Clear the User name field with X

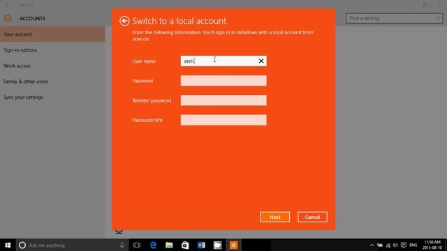point(261,61)
